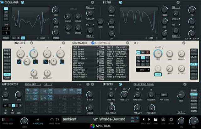Image resolution: width=201 pixels, height=129 pixels.
Task: Open the FX 1 routing dropdown
Action: click(188, 39)
